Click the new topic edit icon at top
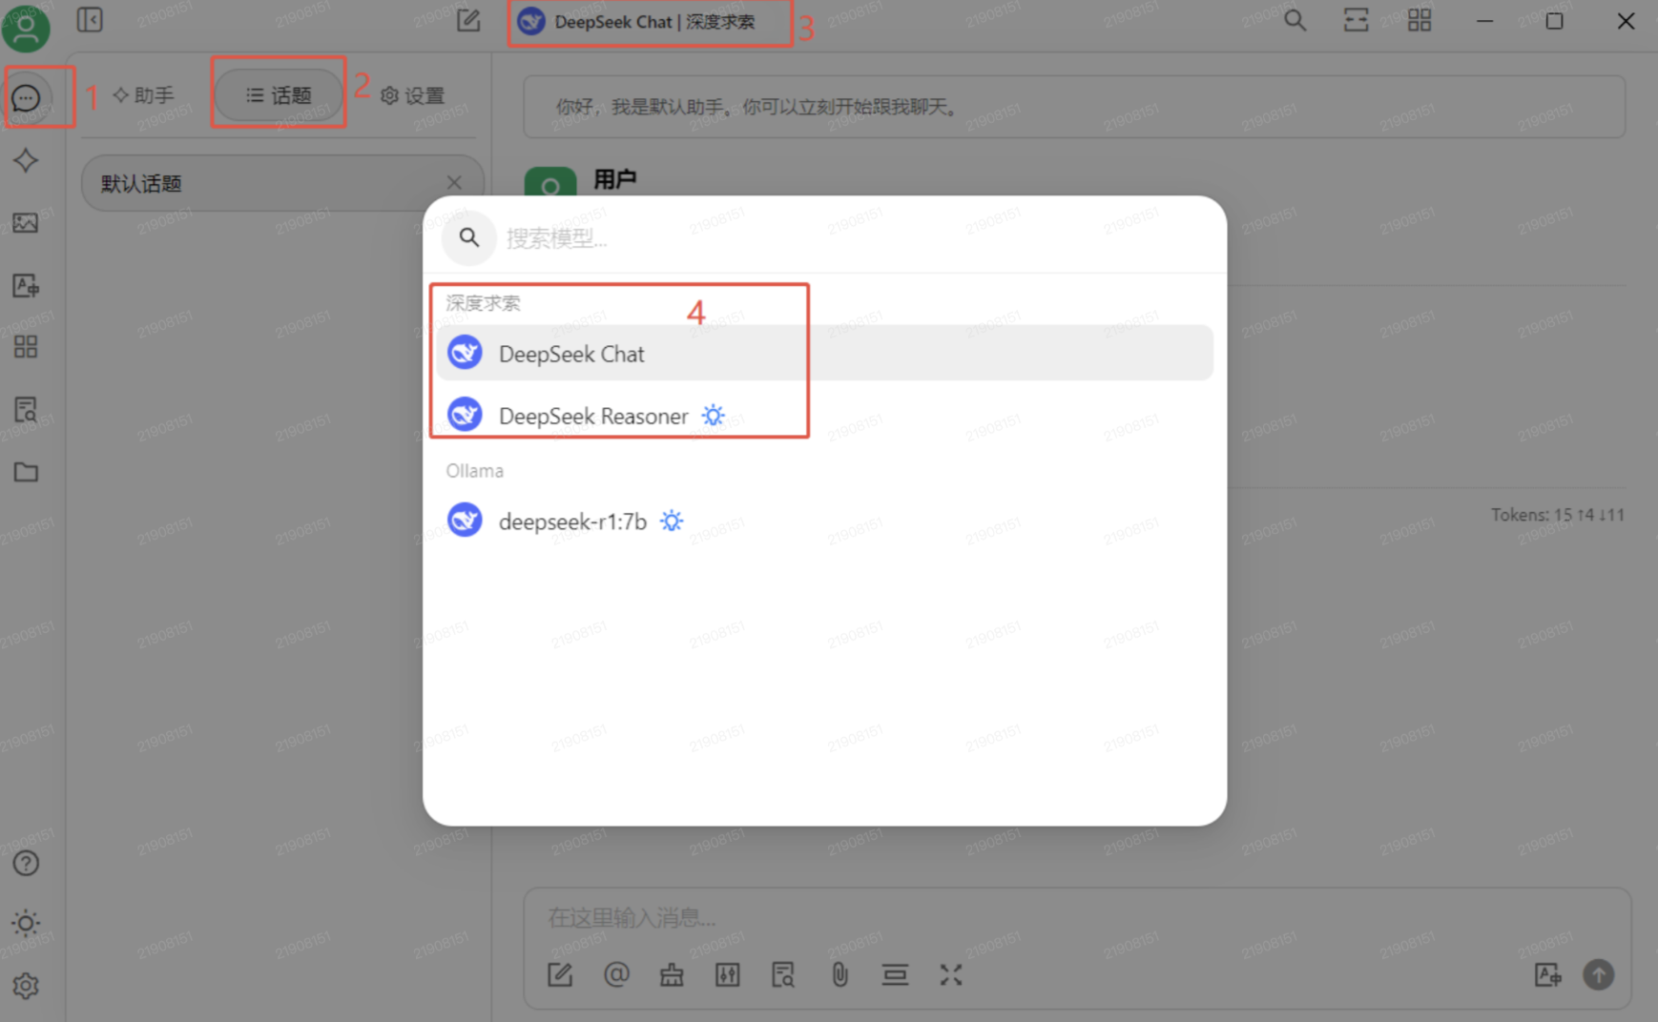The height and width of the screenshot is (1022, 1658). [468, 20]
